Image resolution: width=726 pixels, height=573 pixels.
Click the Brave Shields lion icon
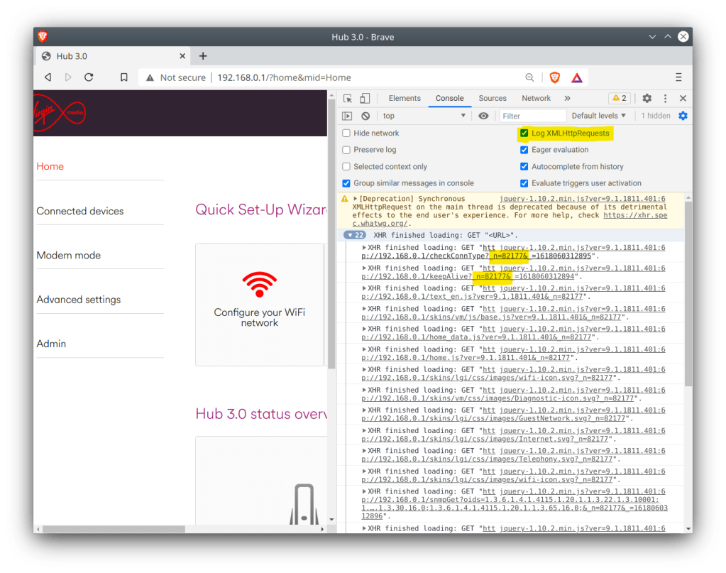coord(555,77)
